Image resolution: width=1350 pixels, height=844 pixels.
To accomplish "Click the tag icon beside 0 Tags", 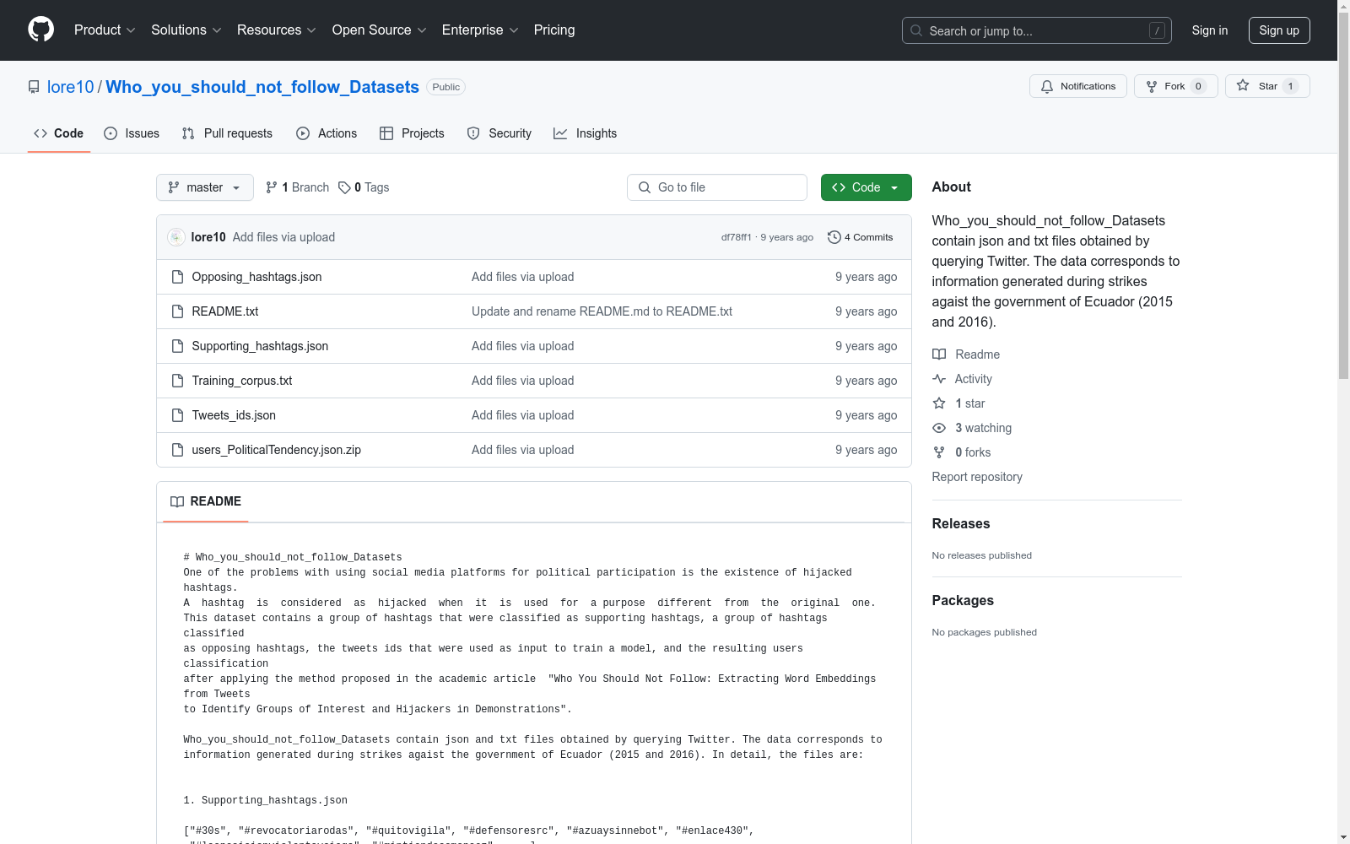I will (x=344, y=187).
